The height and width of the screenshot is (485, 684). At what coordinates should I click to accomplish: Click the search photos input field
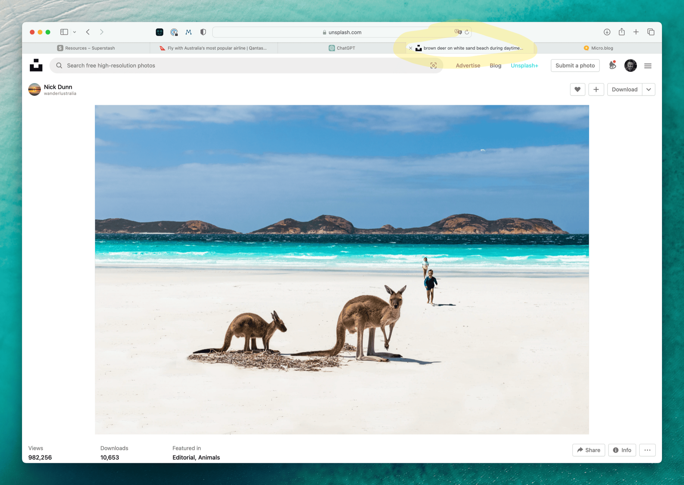(x=234, y=65)
